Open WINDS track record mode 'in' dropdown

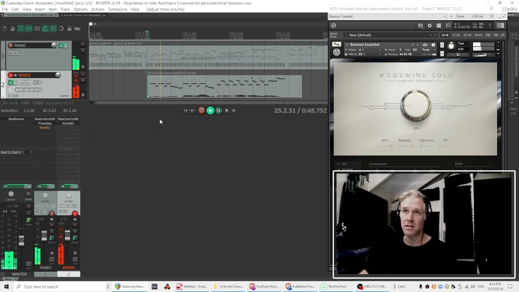(x=37, y=82)
